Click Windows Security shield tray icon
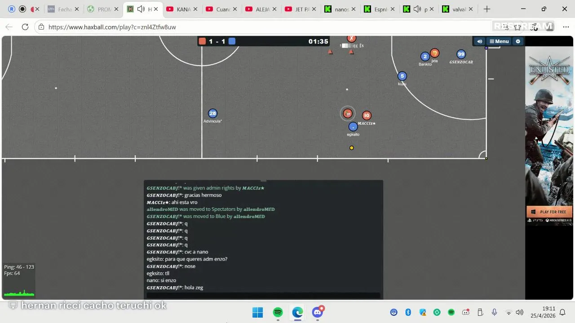The height and width of the screenshot is (323, 575). point(423,312)
